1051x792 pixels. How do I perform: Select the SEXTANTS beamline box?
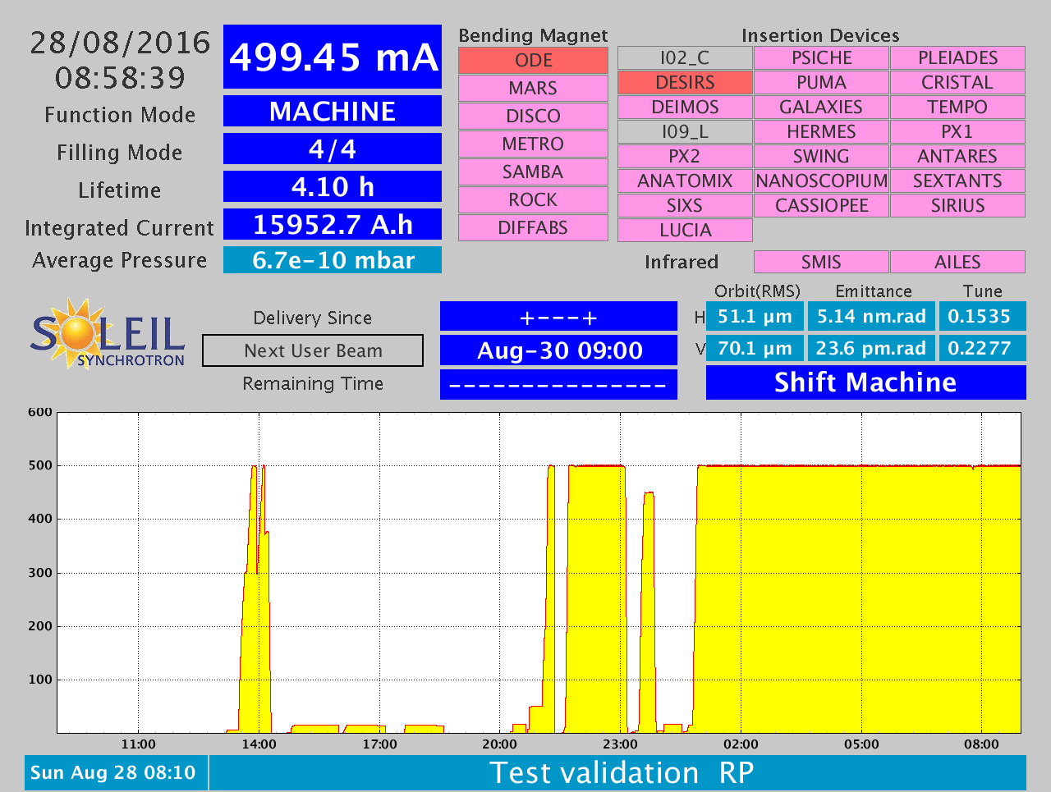(x=957, y=181)
